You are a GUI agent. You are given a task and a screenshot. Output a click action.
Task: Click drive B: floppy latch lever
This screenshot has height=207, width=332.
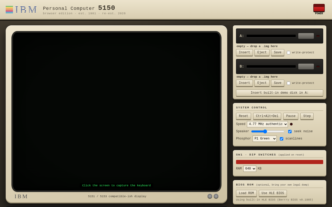pyautogui.click(x=306, y=66)
